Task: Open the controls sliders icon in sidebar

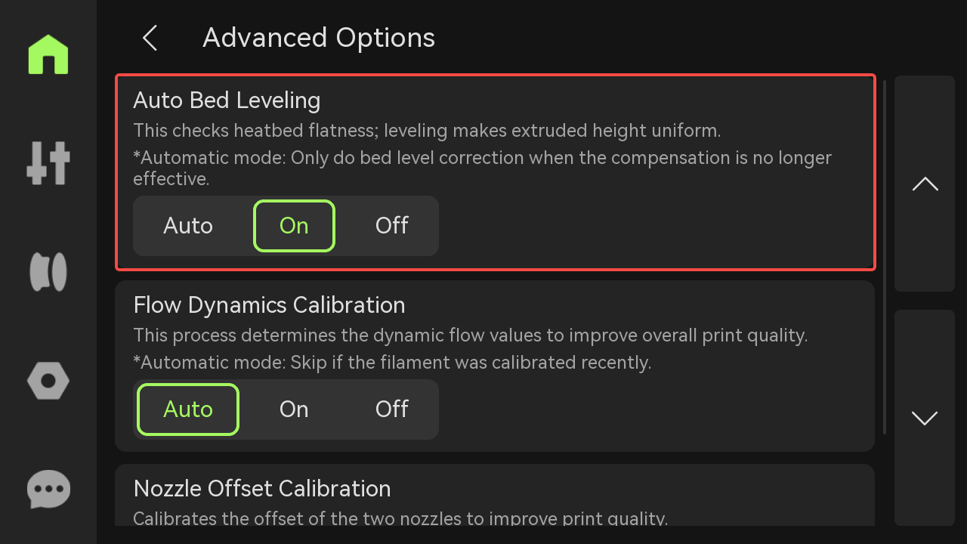Action: pos(48,162)
